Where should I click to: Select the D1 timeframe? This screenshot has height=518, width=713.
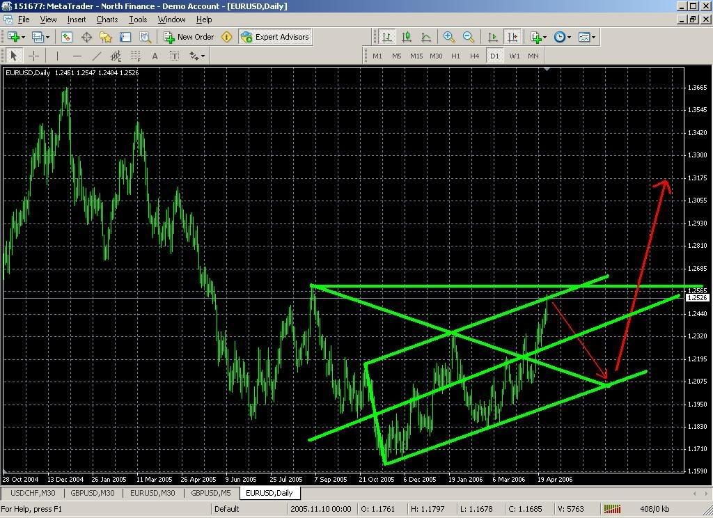pyautogui.click(x=495, y=56)
